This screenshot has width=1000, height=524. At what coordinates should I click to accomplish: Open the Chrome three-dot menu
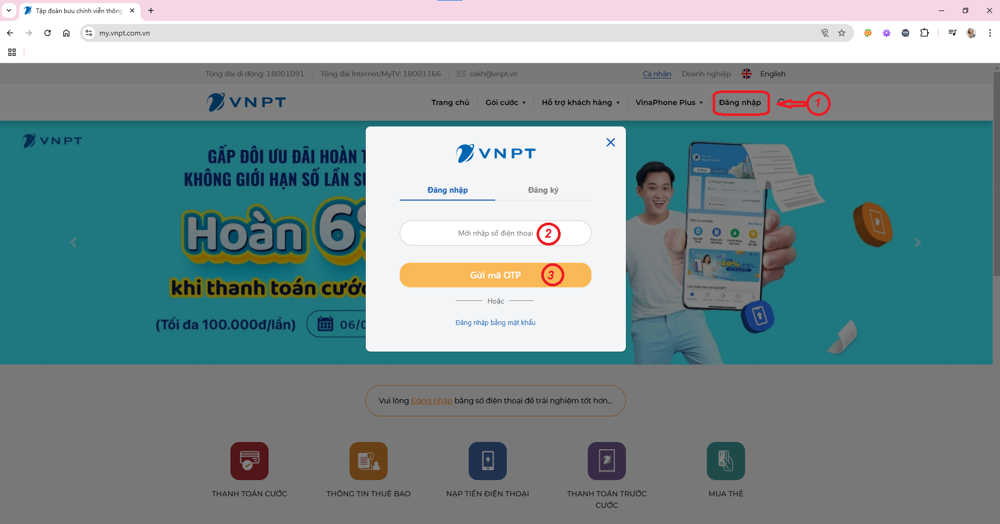[x=990, y=33]
